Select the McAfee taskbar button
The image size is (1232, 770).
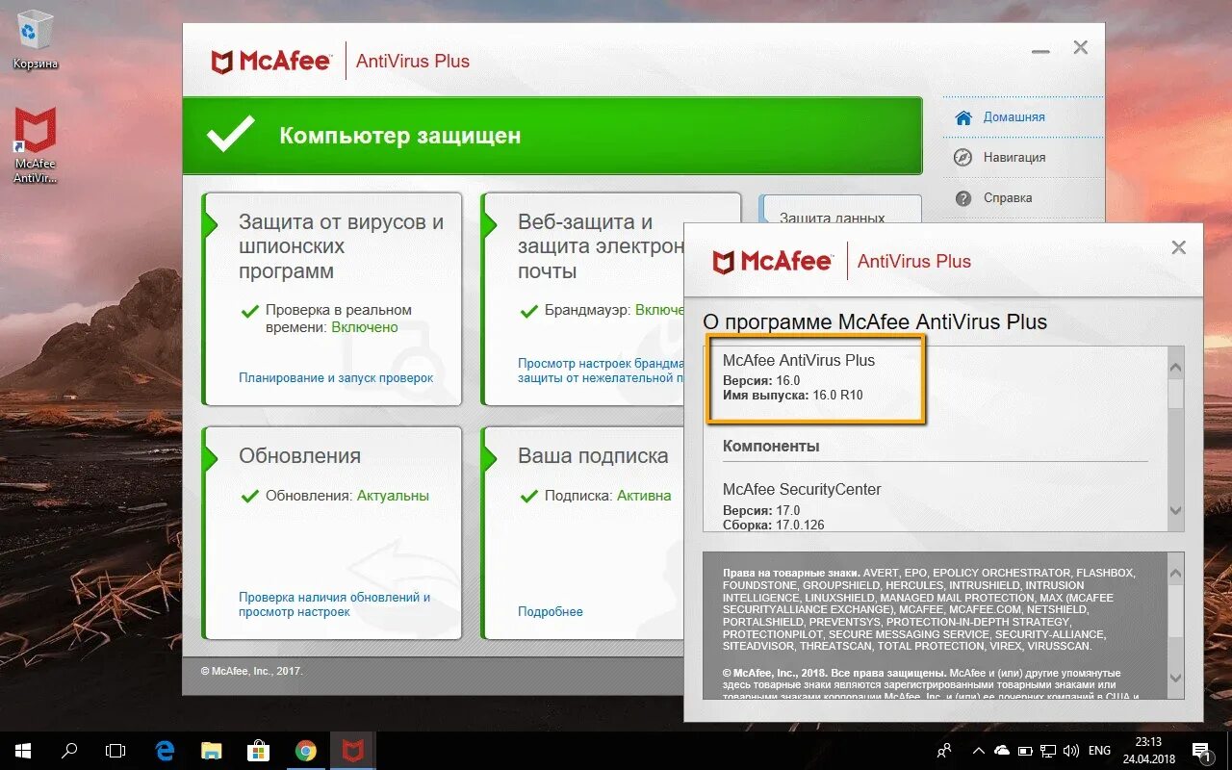coord(353,751)
